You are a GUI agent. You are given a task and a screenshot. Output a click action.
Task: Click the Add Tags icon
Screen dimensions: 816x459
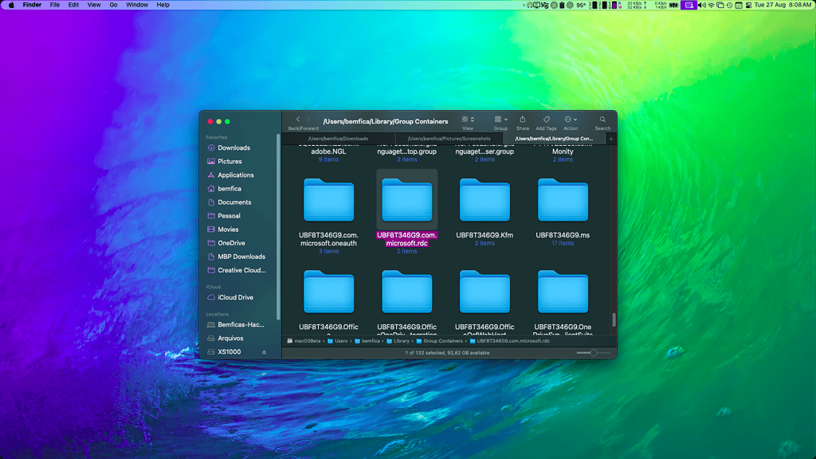(x=546, y=120)
